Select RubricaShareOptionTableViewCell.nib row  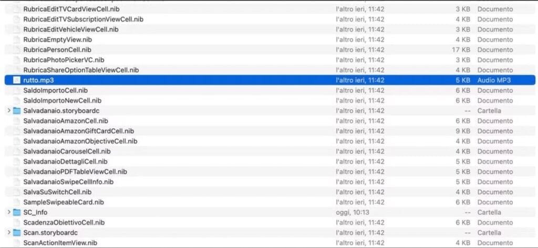pyautogui.click(x=270, y=70)
